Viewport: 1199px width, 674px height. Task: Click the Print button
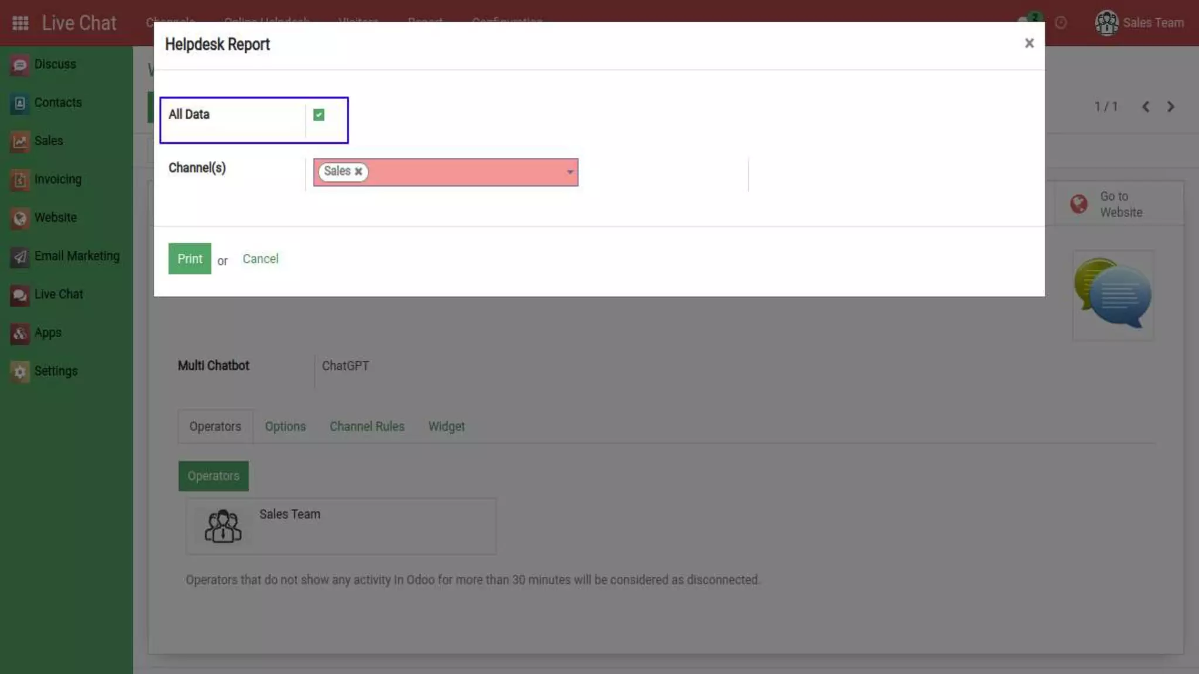click(190, 259)
